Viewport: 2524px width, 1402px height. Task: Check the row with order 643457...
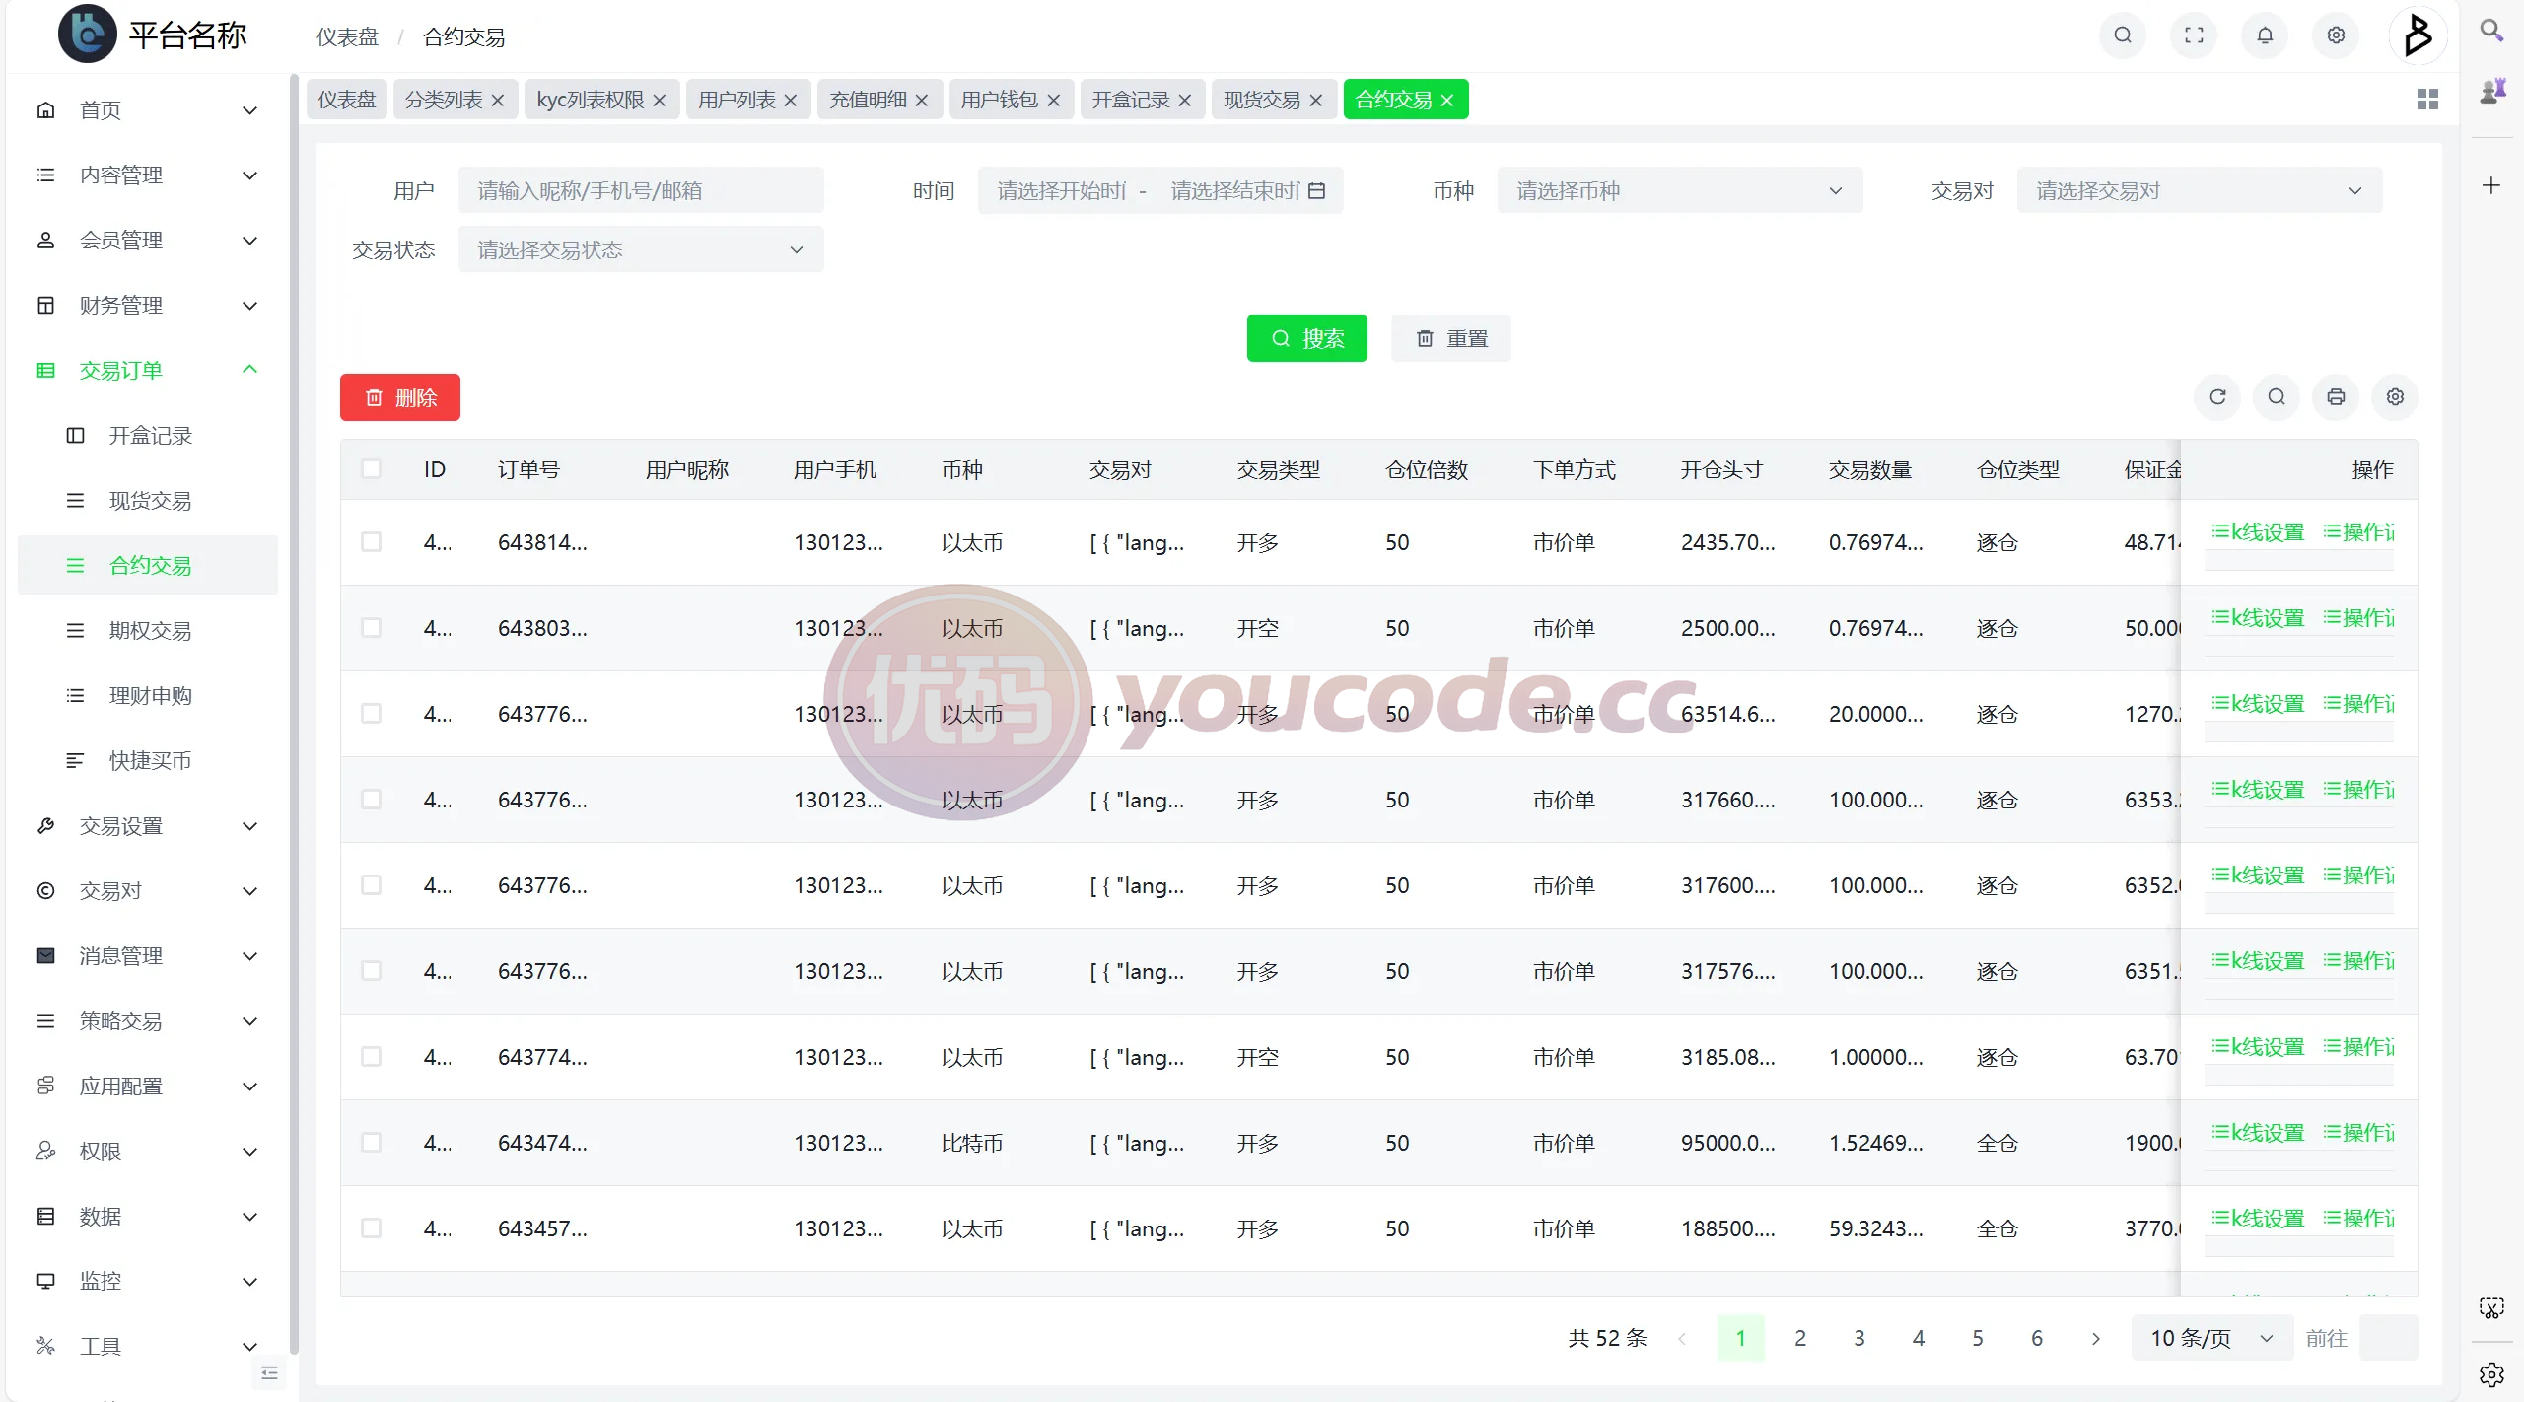(371, 1227)
